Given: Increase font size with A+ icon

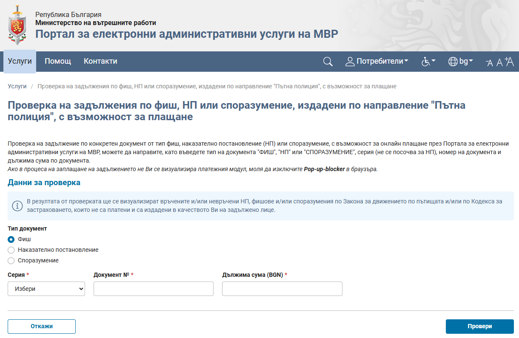Looking at the screenshot, I should [510, 62].
